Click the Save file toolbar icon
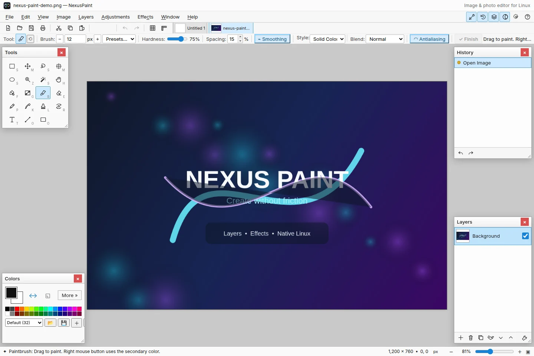534x356 pixels. pos(31,28)
